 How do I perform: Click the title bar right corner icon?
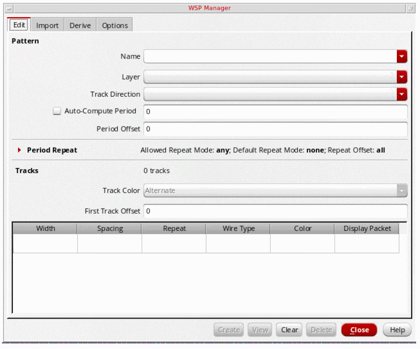411,9
